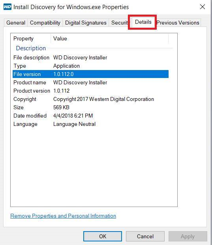Image resolution: width=212 pixels, height=245 pixels.
Task: Open the Security tab
Action: point(119,23)
